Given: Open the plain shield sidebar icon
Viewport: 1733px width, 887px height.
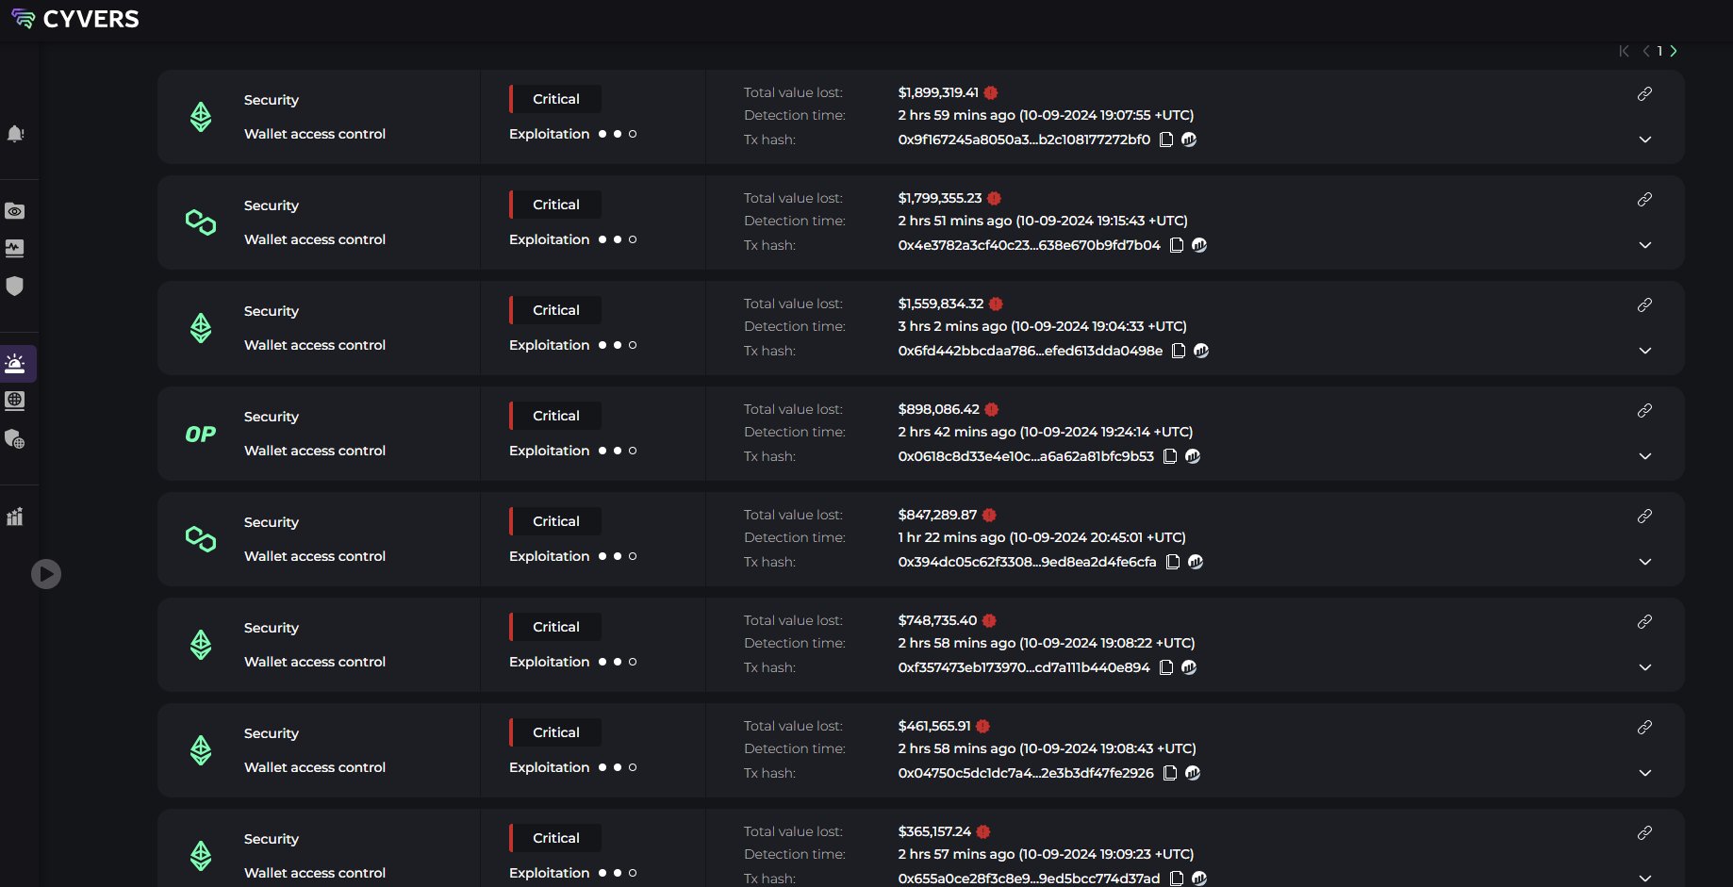Looking at the screenshot, I should [x=15, y=286].
